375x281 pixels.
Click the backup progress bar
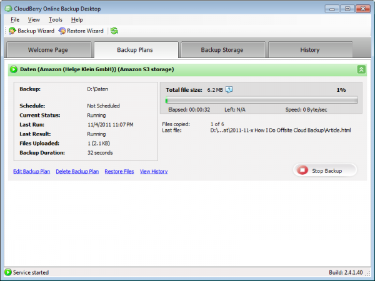point(262,100)
